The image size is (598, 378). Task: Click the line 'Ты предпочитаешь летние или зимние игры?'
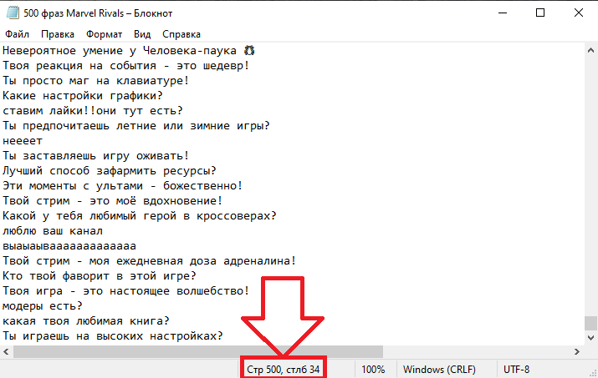click(136, 126)
